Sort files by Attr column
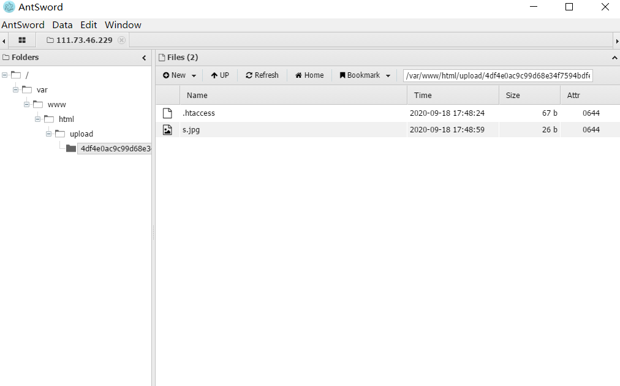The width and height of the screenshot is (620, 386). (590, 96)
